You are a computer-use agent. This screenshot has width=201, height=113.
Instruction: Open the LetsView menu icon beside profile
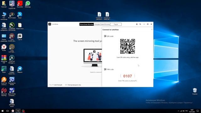(140, 24)
